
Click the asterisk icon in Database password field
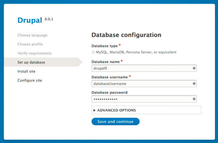(194, 99)
